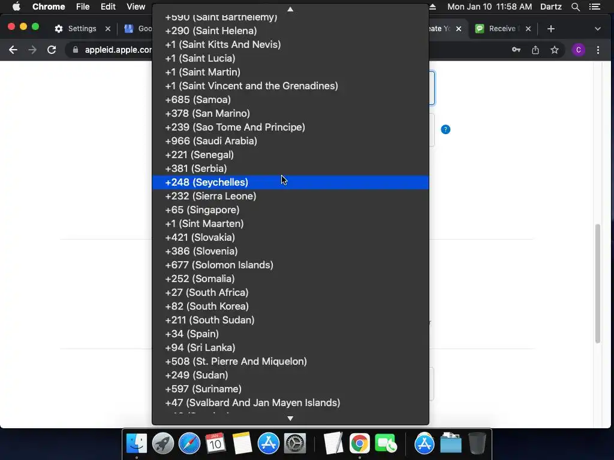Close the Settings tab
The image size is (614, 460).
pyautogui.click(x=108, y=29)
